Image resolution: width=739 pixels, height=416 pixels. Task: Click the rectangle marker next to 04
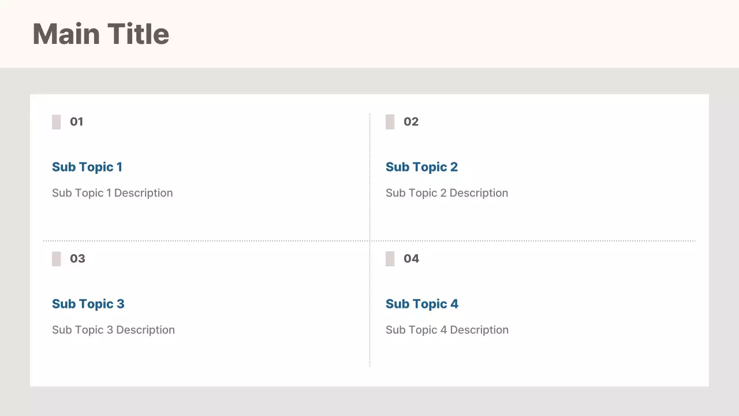pos(390,259)
